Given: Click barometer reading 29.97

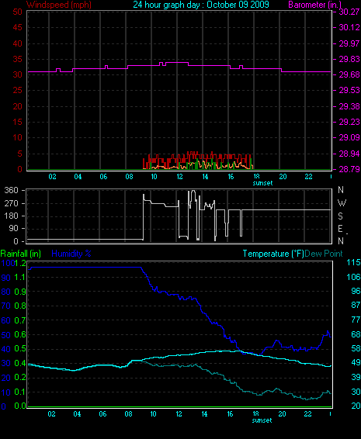Looking at the screenshot, I should pyautogui.click(x=349, y=43).
